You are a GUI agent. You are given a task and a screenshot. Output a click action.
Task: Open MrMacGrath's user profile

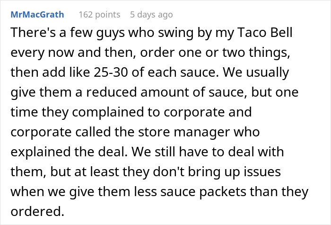coord(37,15)
